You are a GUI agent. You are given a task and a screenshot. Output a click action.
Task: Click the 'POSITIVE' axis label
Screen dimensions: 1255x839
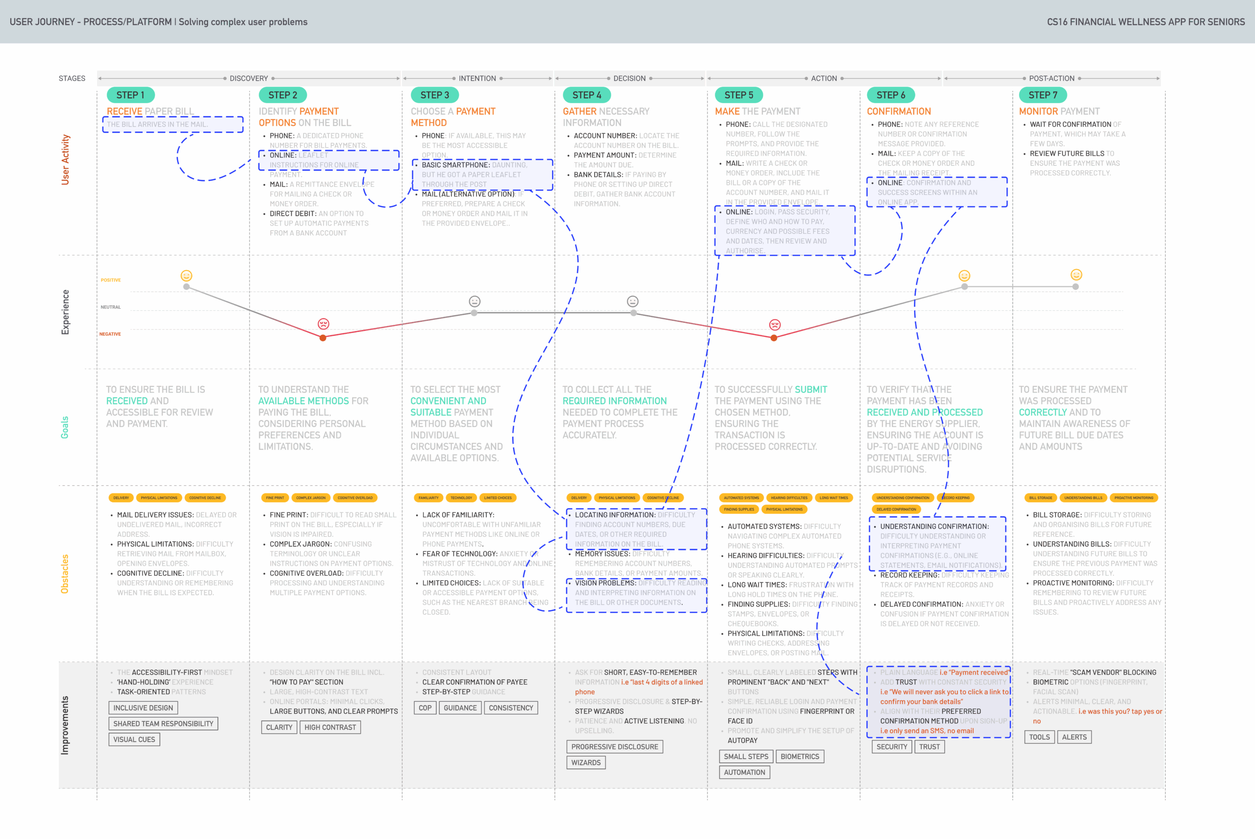[111, 280]
